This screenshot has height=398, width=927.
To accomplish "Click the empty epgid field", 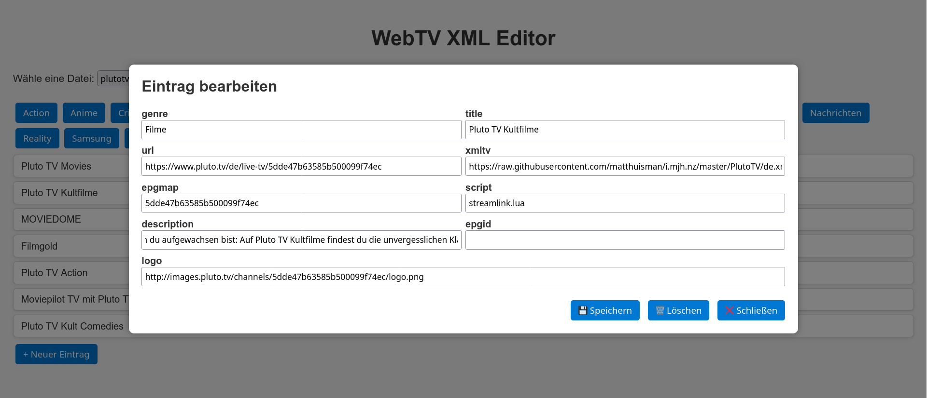I will [625, 240].
